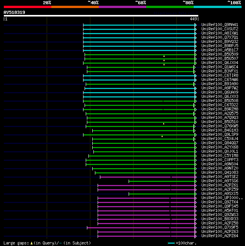
Task: Select the UniRef100_A5AT01 label
Action: click(x=220, y=211)
